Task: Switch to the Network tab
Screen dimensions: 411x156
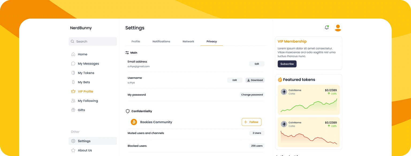Action: (x=188, y=41)
